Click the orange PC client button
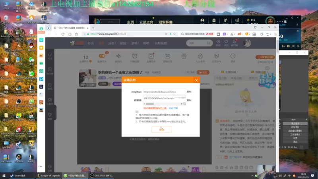Viewport: 318px width, 179px height. [265, 57]
